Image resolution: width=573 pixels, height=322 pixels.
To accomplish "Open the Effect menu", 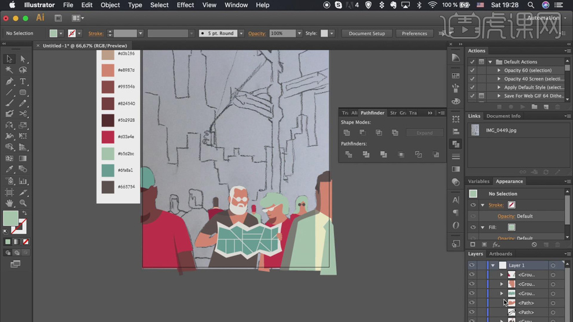I will coord(185,5).
